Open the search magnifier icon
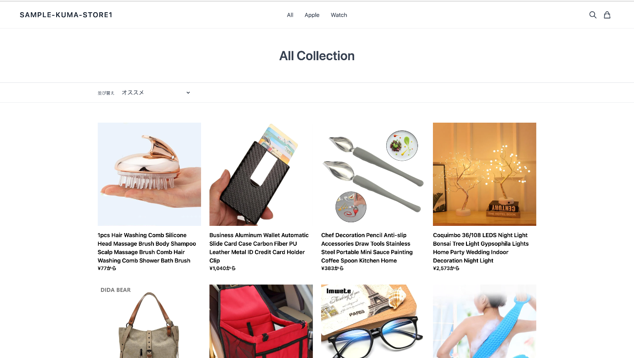 pos(592,15)
